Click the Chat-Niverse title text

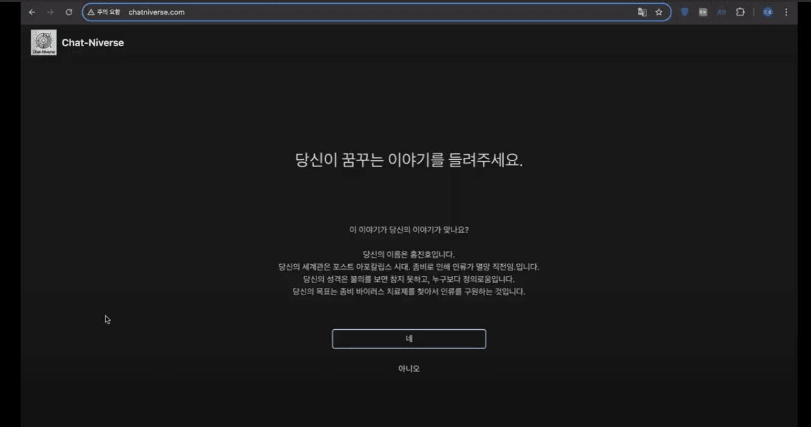[x=93, y=43]
